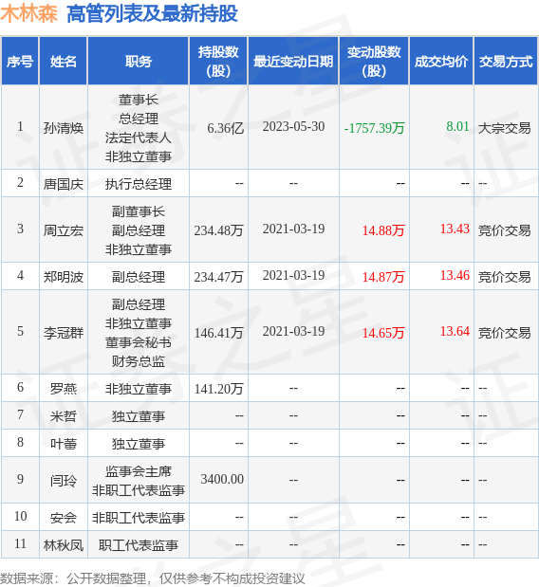Click the 大宗交易 trade type

click(504, 128)
